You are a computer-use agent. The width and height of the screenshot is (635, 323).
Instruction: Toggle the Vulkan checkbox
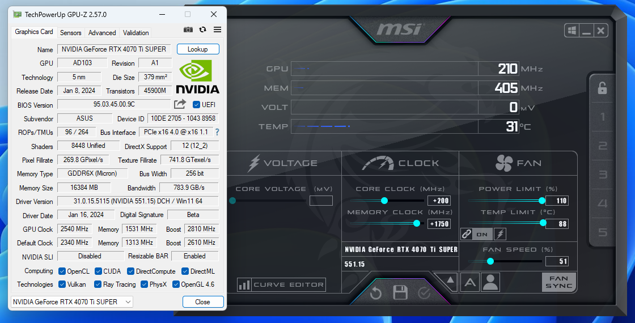tap(62, 284)
